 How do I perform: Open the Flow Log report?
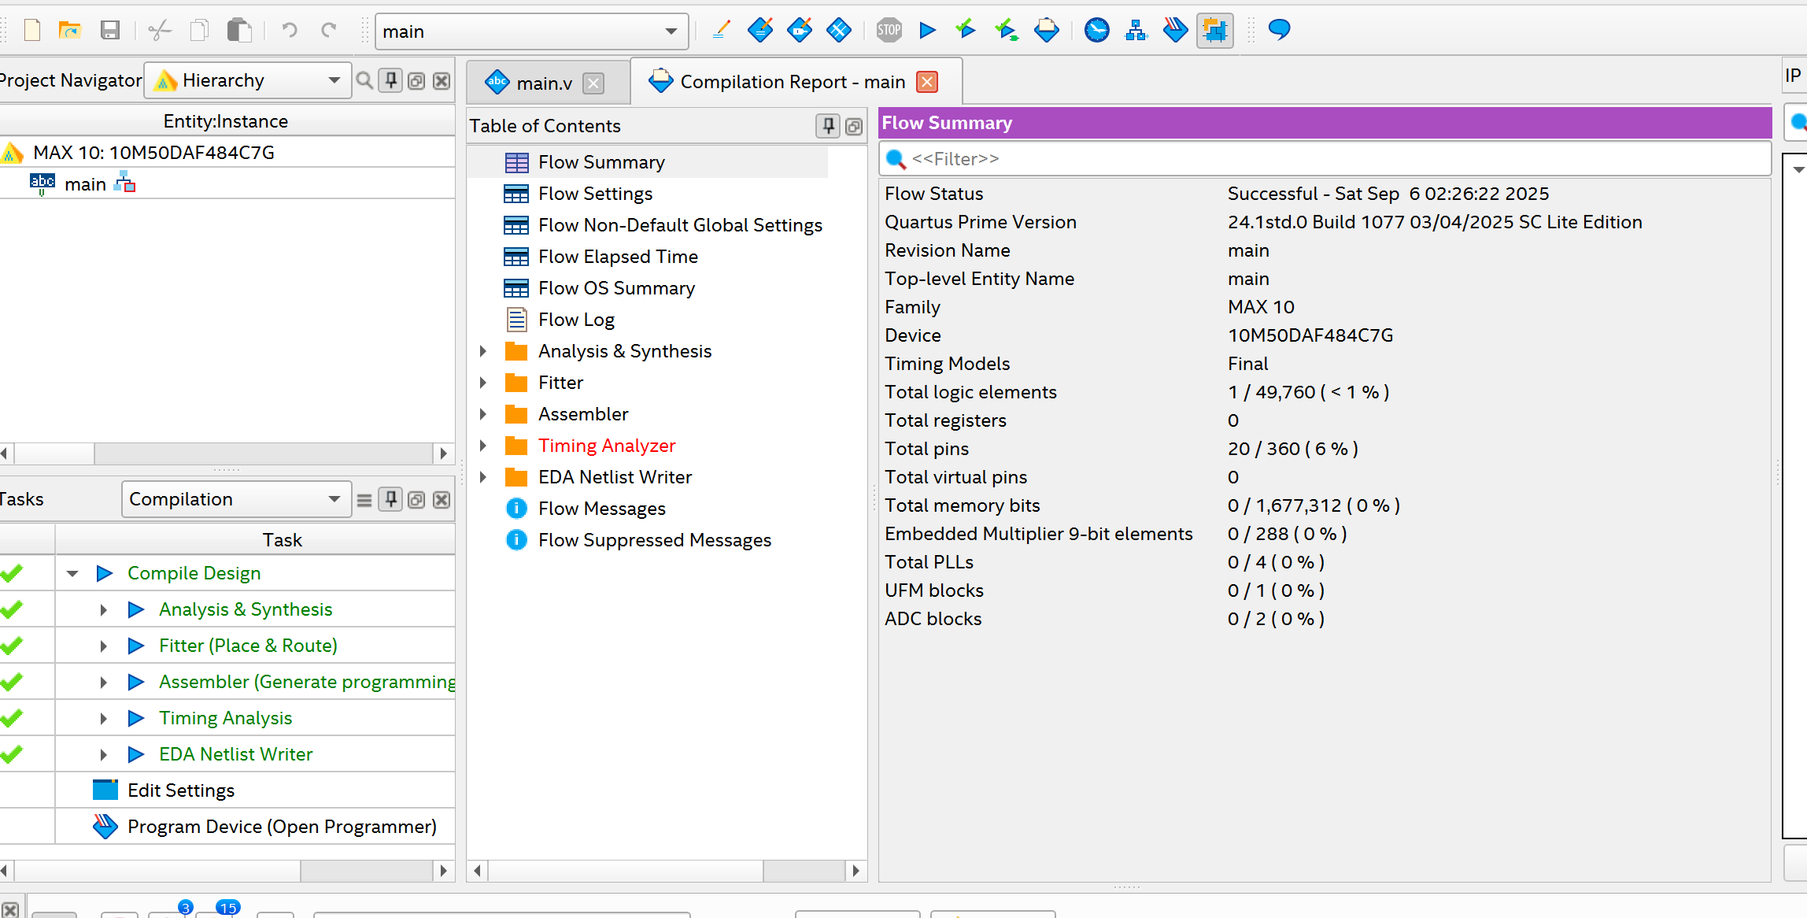[x=576, y=320]
